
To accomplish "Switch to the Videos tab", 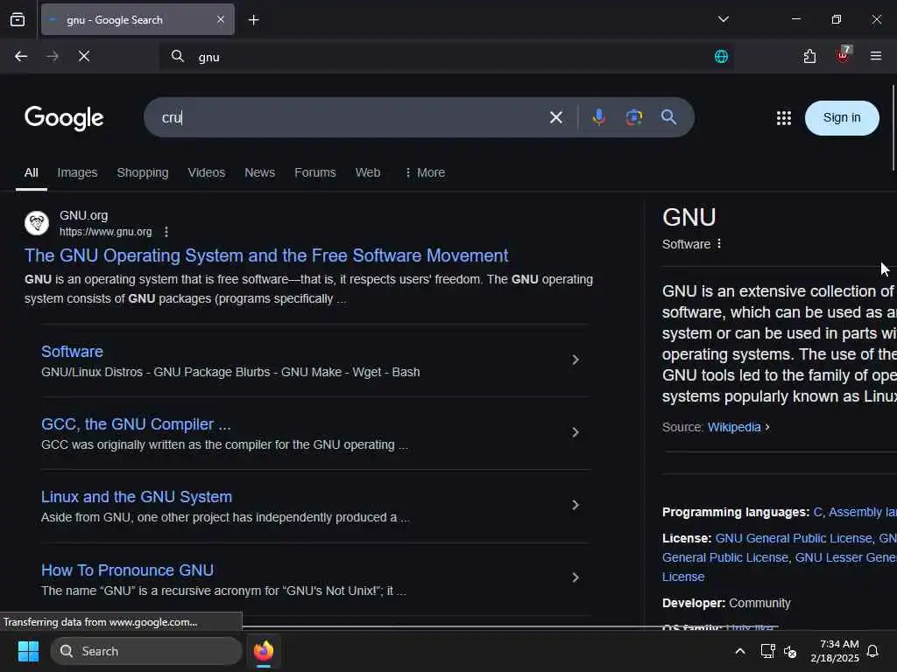I will click(207, 172).
